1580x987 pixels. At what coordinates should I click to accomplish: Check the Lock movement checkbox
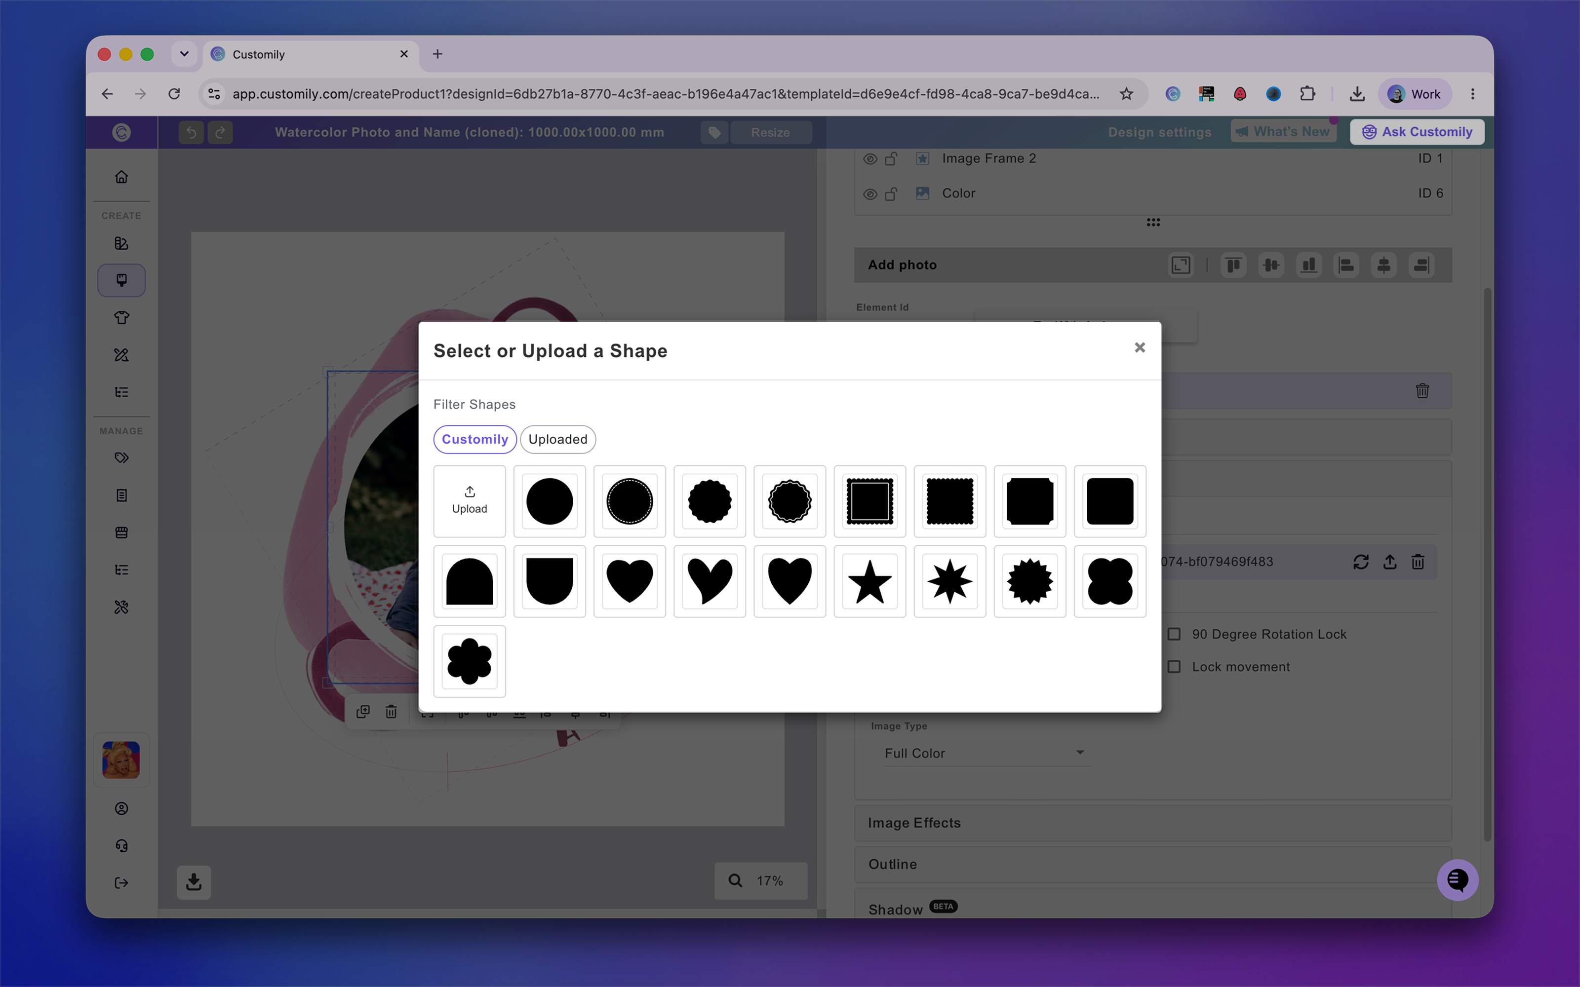pos(1174,667)
